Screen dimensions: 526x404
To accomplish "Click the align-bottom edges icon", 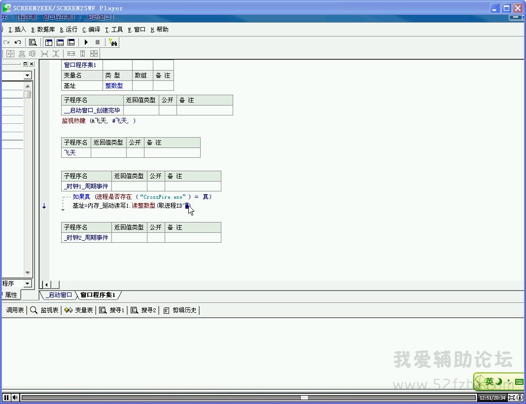I will (22, 54).
